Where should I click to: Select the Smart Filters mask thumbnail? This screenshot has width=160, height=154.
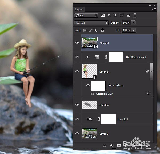[x=98, y=86]
